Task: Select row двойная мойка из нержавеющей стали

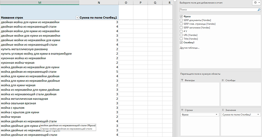Action: 29,27
